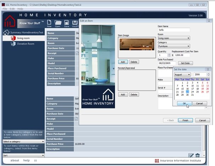Click the Open folder toolbar icon
Image resolution: width=215 pixels, height=166 pixels.
click(x=57, y=23)
